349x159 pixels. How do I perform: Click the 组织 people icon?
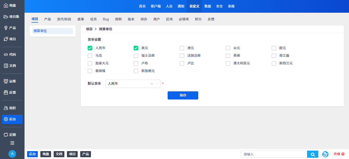pos(6,108)
